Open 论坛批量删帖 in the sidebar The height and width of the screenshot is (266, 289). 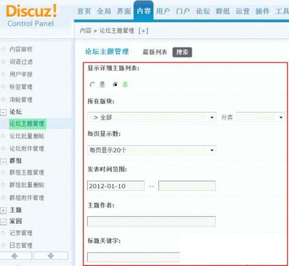[x=27, y=136]
